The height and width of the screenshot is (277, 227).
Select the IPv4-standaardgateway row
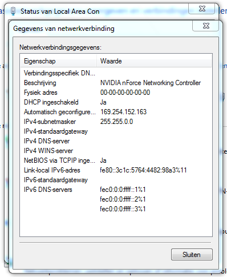point(116,131)
